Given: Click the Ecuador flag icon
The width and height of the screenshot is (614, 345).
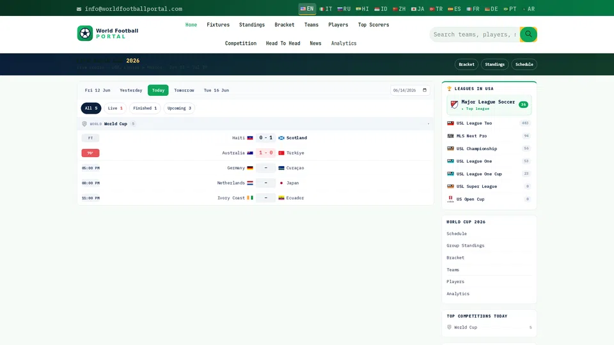Looking at the screenshot, I should (281, 198).
